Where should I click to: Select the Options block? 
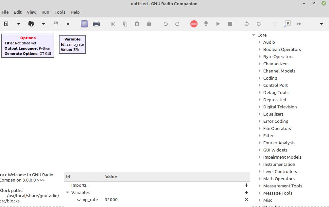[28, 46]
